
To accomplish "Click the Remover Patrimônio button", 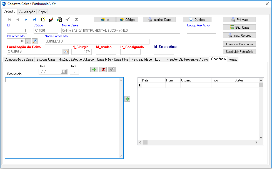I will 239,44.
